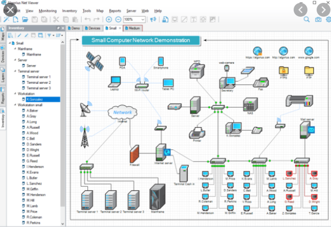Switch to the Devices map tab
Viewport: 331px width, 227px height.
tap(93, 28)
